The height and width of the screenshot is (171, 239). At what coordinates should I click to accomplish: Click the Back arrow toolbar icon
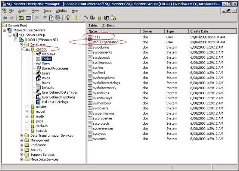point(5,18)
